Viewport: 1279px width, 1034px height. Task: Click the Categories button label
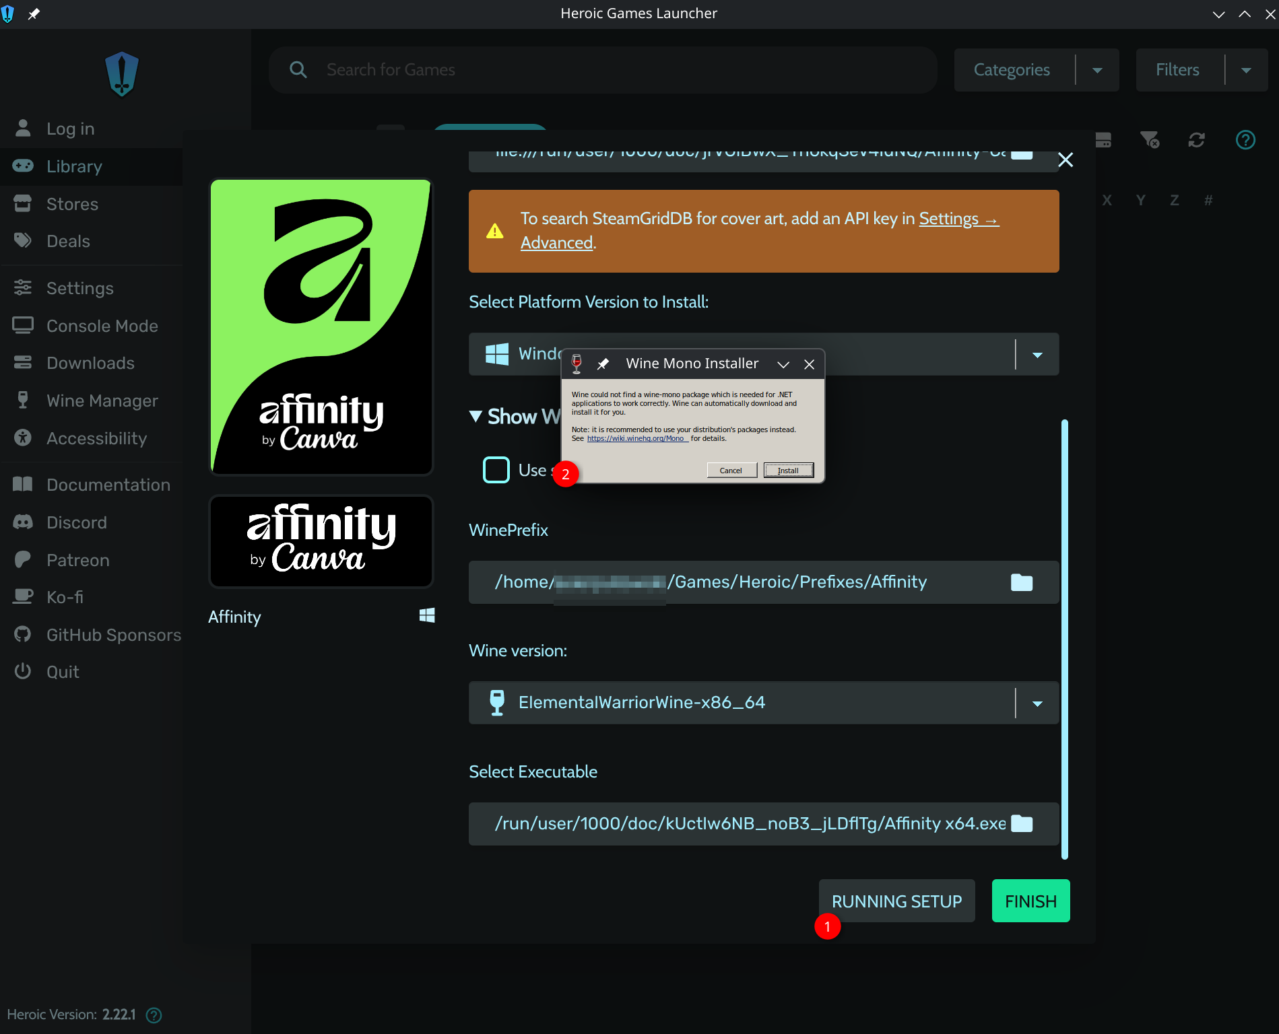(1012, 70)
